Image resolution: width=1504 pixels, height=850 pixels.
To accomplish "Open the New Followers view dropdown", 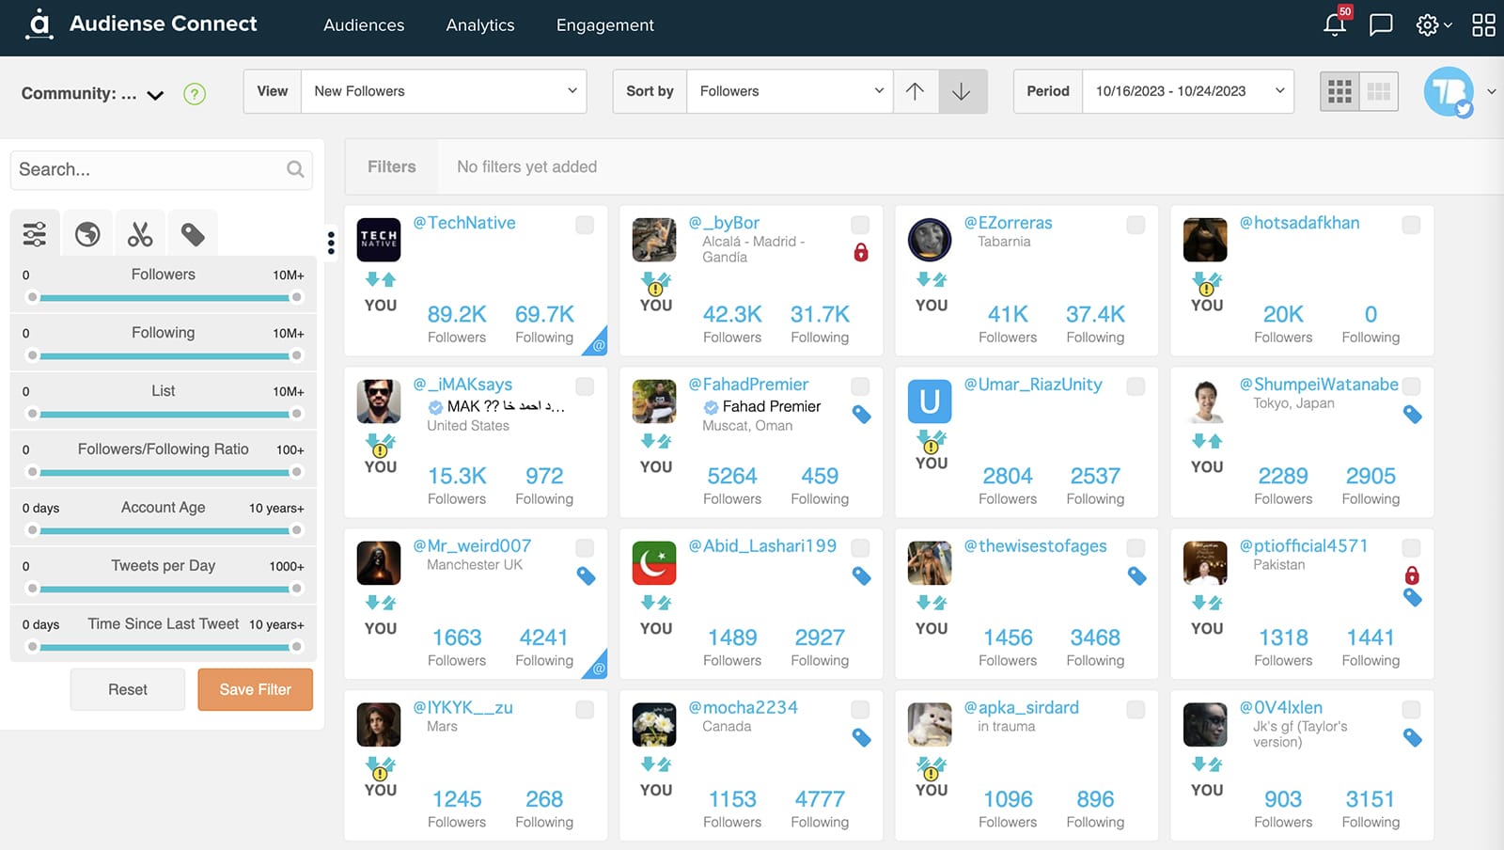I will [444, 91].
